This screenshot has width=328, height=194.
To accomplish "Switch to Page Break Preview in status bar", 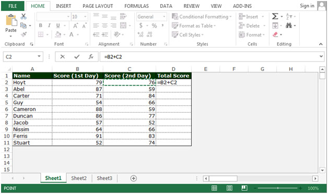I will (x=244, y=188).
